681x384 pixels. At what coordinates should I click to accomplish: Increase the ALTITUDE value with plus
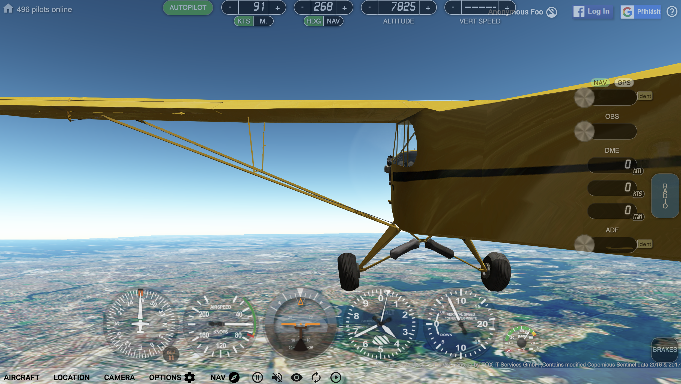[428, 8]
